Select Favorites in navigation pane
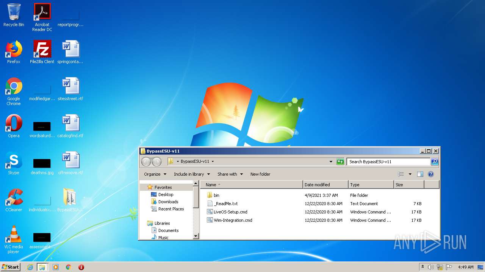 (163, 187)
